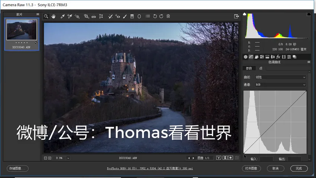Open the filmstrip panel menu
The height and width of the screenshot is (178, 316).
[x=38, y=14]
